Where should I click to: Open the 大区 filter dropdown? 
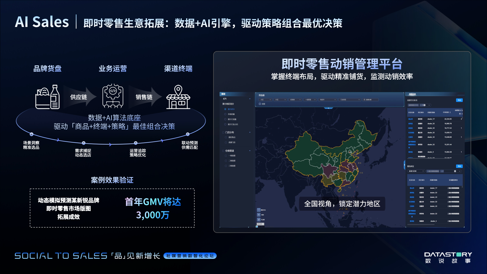click(266, 100)
